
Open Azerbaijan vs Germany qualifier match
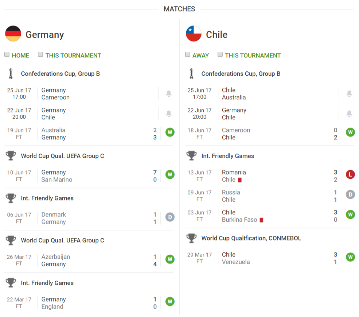click(89, 261)
